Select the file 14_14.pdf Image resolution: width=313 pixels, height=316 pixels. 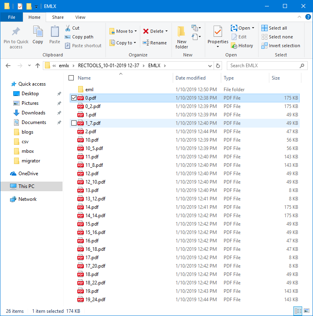coord(95,216)
